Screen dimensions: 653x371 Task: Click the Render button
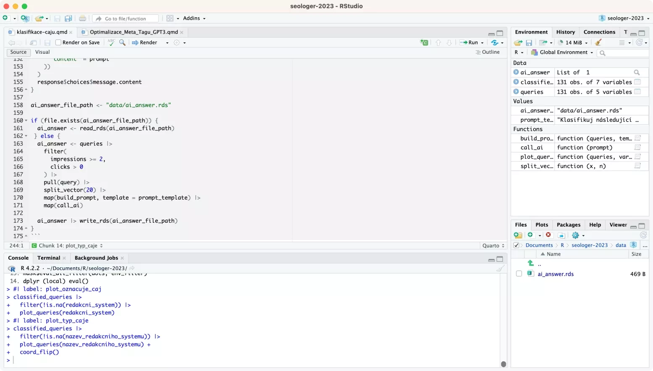click(x=145, y=42)
